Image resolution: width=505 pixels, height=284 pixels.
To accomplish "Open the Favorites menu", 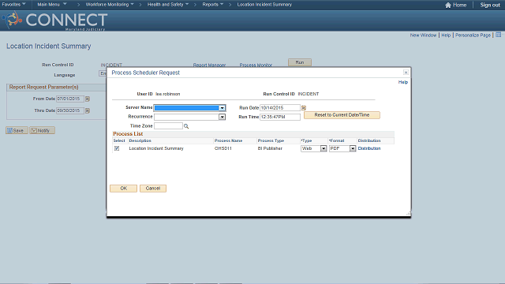I will (13, 5).
